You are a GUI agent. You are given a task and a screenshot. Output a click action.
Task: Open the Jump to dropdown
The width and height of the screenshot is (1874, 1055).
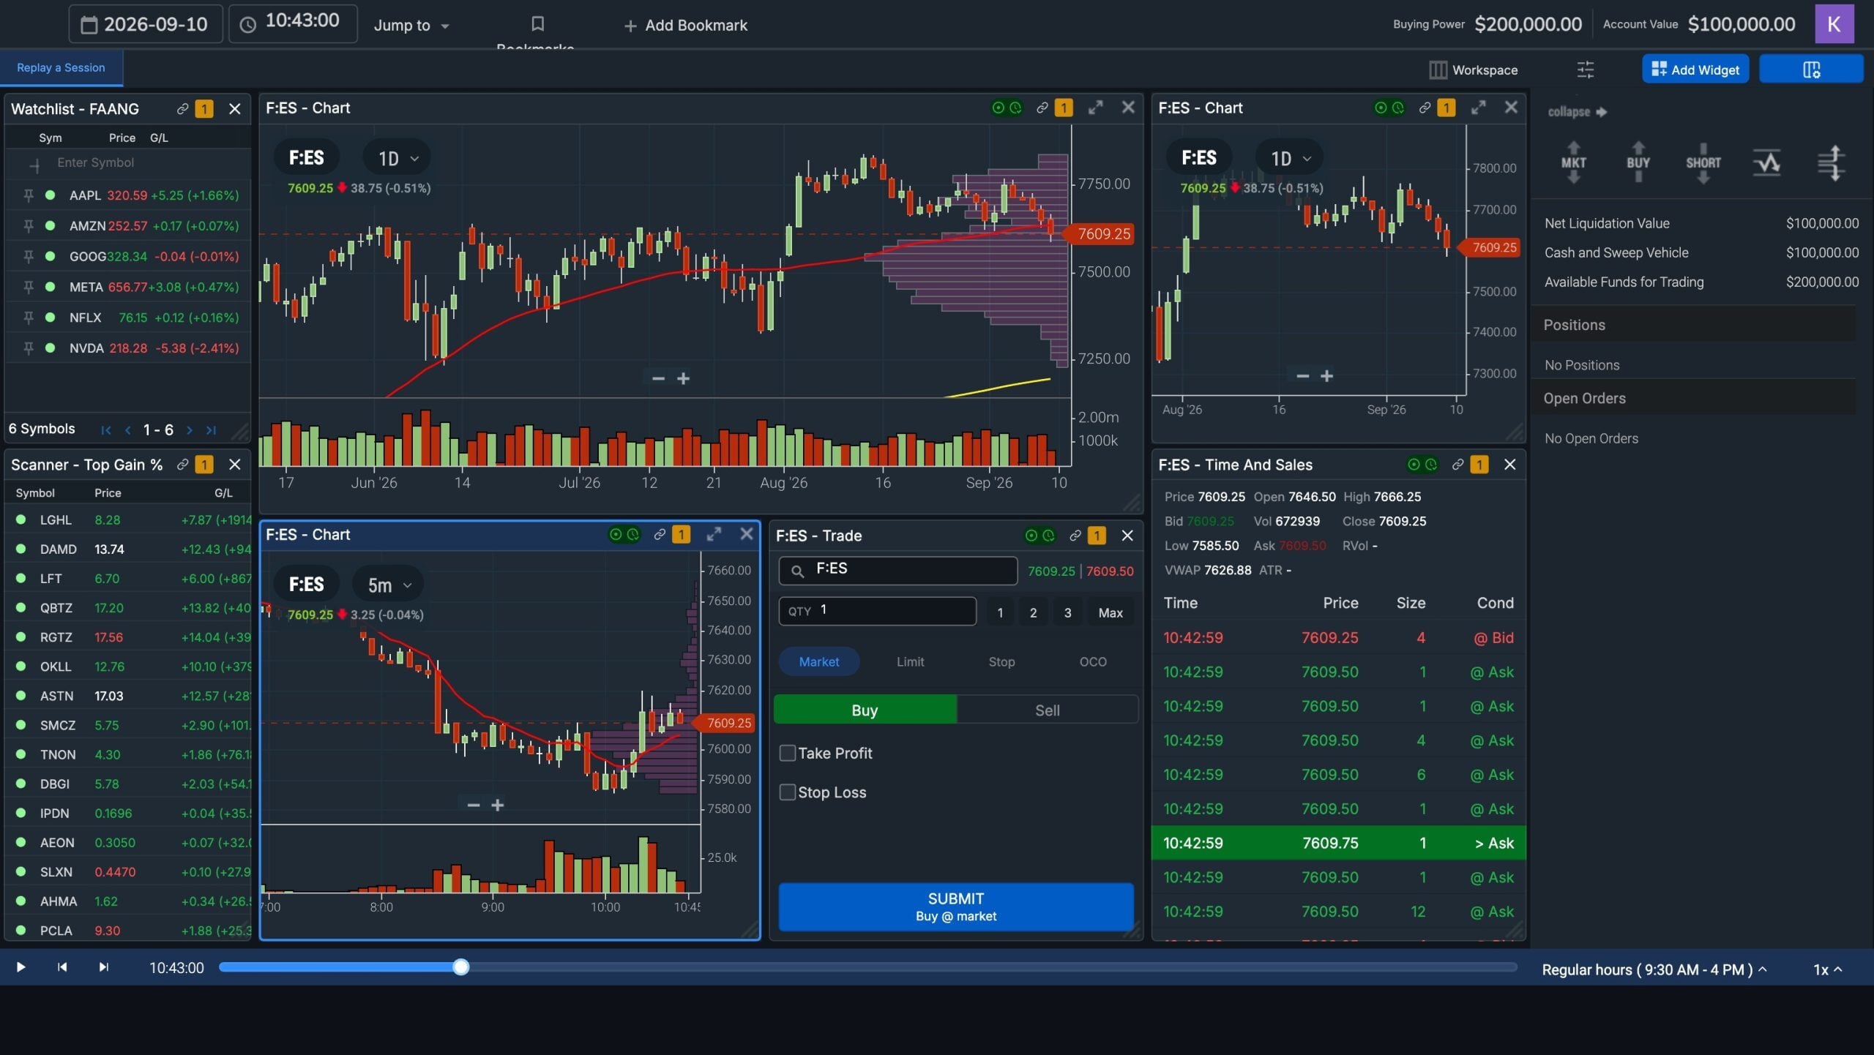(411, 25)
